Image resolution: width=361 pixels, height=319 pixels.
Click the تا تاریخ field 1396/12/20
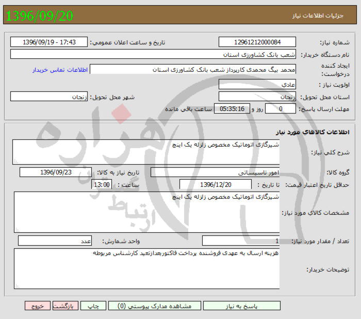(x=216, y=185)
